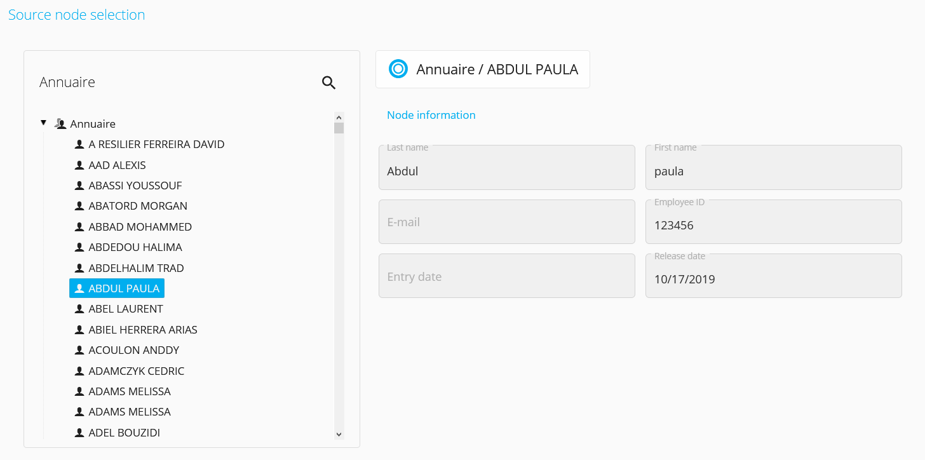Click the tree scrollbar up arrow
Viewport: 925px width, 460px height.
click(339, 118)
